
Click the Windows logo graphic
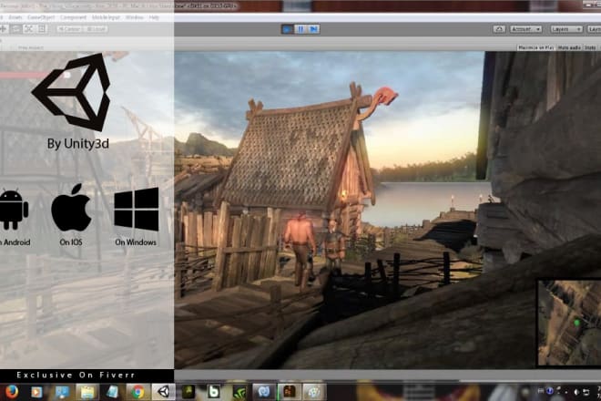point(137,209)
